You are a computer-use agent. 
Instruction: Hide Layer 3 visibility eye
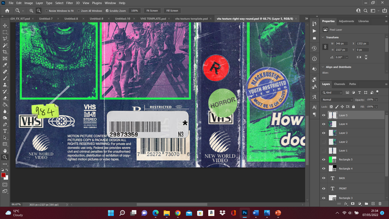click(x=324, y=133)
